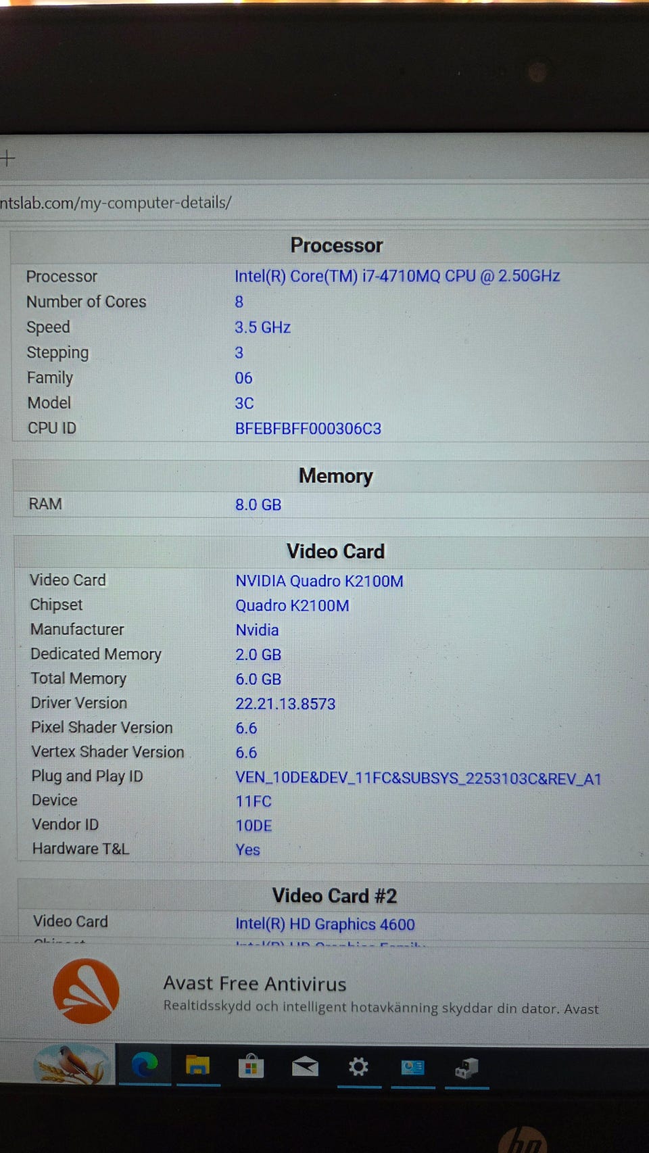Click the Vertex Shader Version value 6.6
The height and width of the screenshot is (1153, 649).
pos(246,753)
